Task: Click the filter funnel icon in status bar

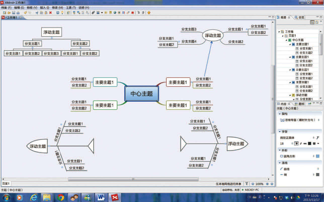Action: 247,184
